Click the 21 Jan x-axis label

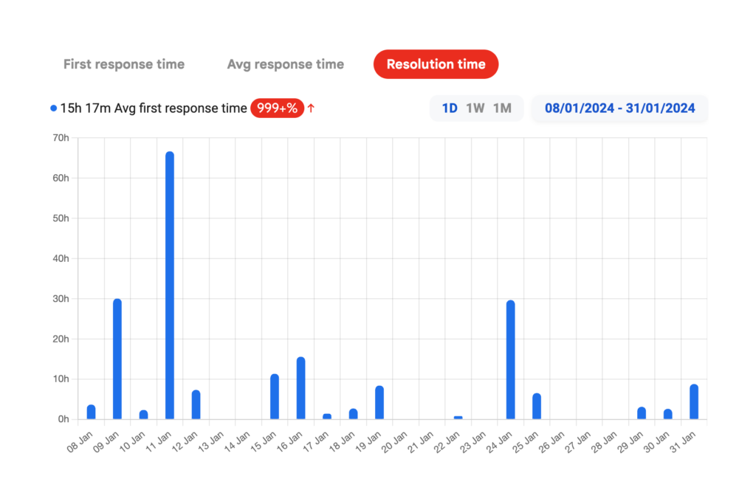[420, 442]
